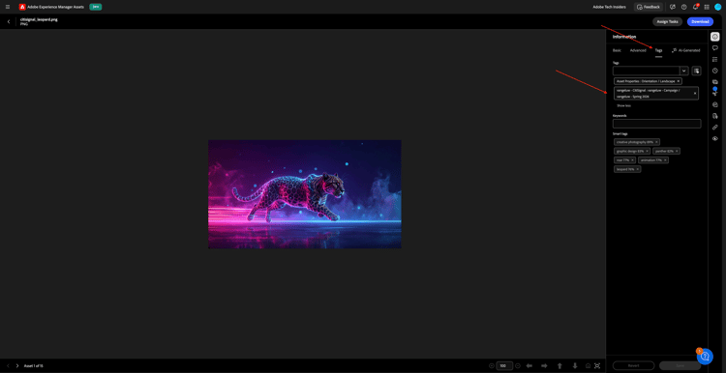Image resolution: width=726 pixels, height=373 pixels.
Task: Open the notifications bell
Action: click(x=695, y=7)
